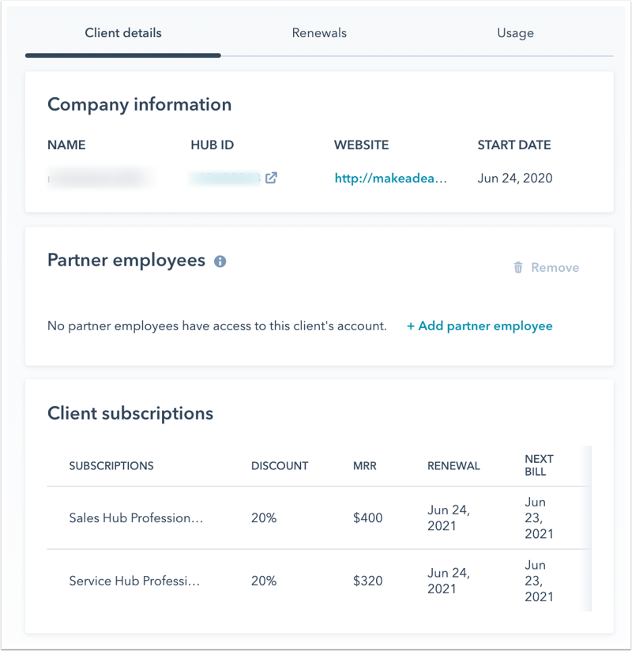Open the Hub ID external link icon
Image resolution: width=632 pixels, height=651 pixels.
[x=271, y=178]
